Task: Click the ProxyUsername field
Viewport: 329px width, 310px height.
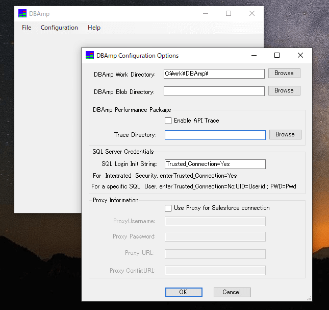Action: click(215, 221)
